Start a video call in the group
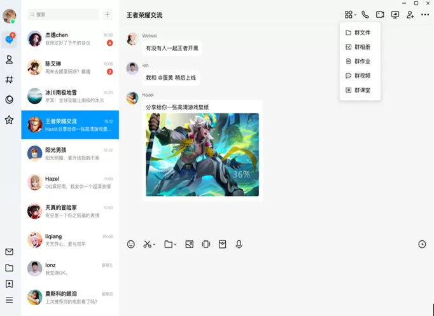 380,15
